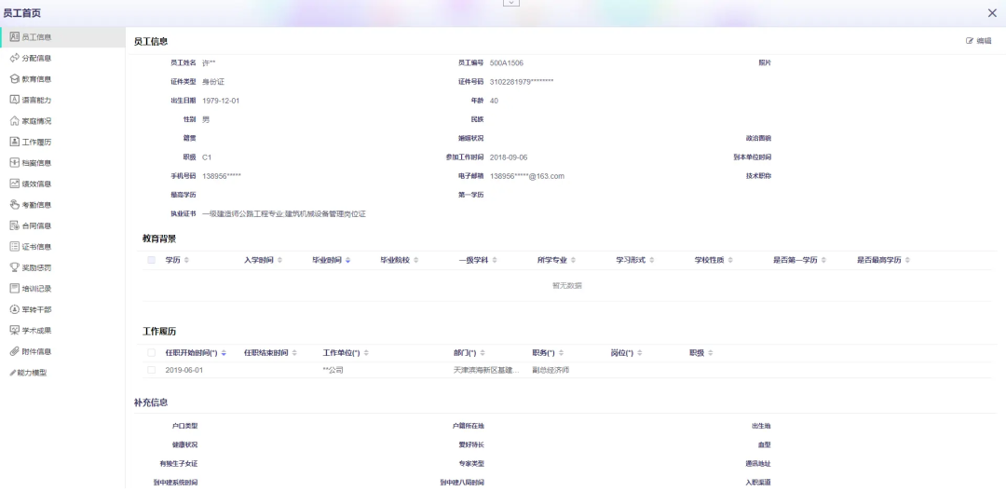Image resolution: width=1006 pixels, height=491 pixels.
Task: Open the 奖励惩罚 trophy icon
Action: point(15,267)
